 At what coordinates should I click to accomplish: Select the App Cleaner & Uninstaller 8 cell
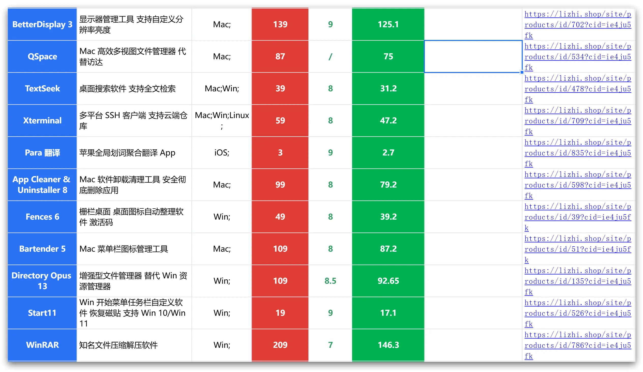point(42,184)
